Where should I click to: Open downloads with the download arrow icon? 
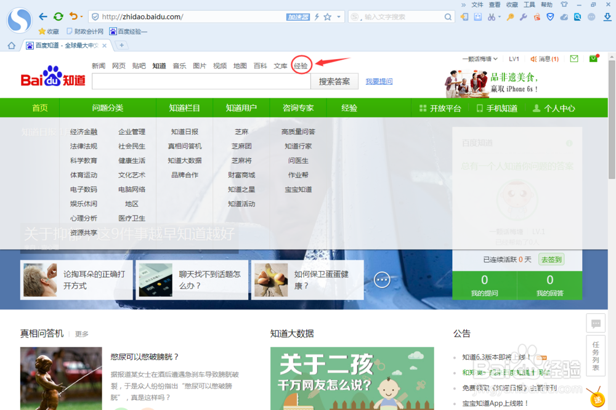pyautogui.click(x=607, y=17)
